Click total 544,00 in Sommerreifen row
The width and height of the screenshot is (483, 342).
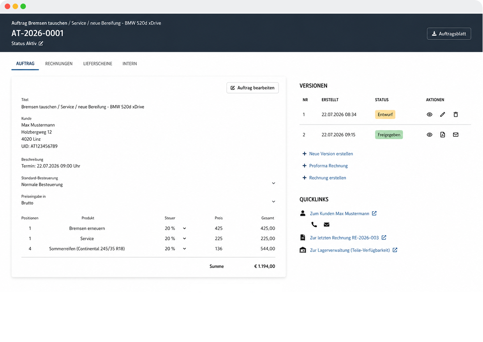(x=268, y=249)
